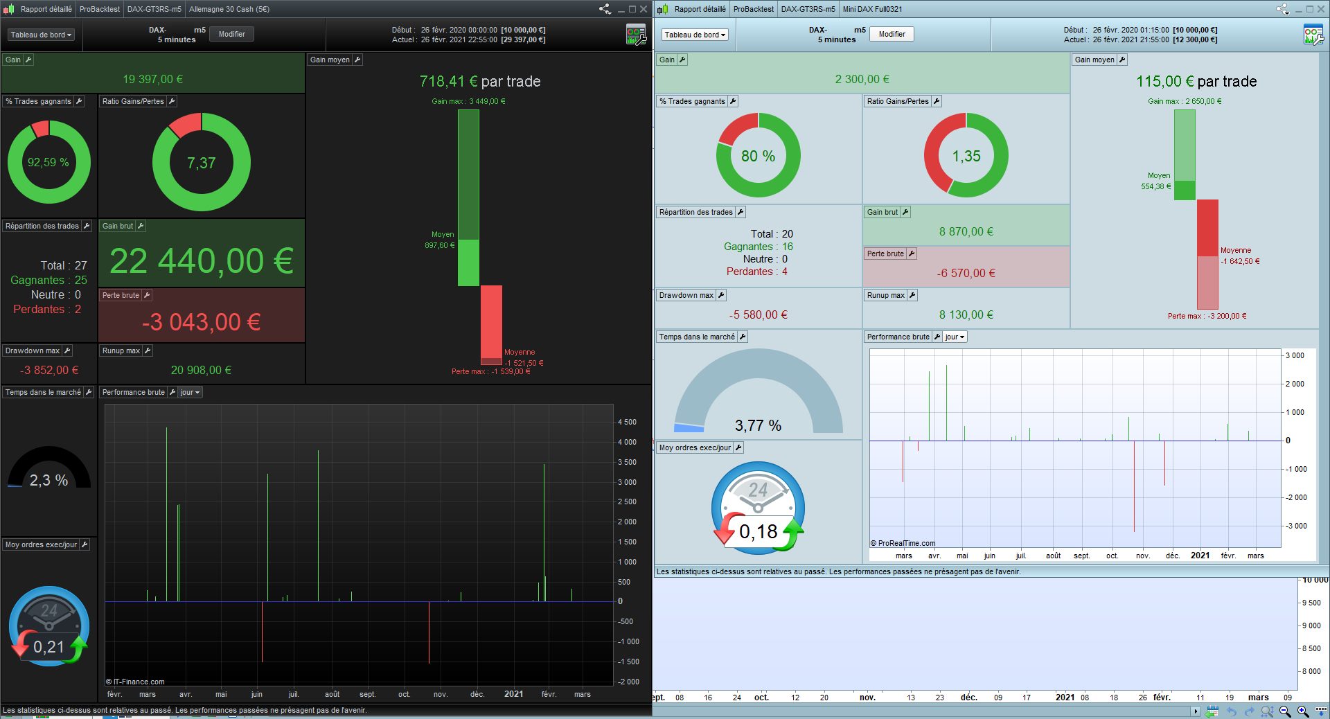Screen dimensions: 1330x719
Task: Open Gain moyen wrench in dark window
Action: tap(357, 60)
